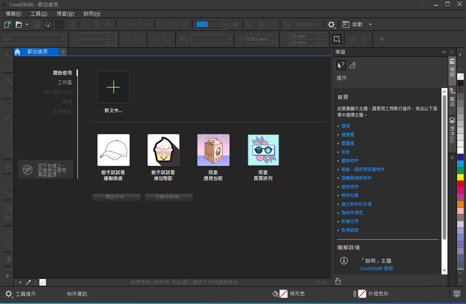Select 開始使用 in the welcome sidebar

tap(62, 73)
